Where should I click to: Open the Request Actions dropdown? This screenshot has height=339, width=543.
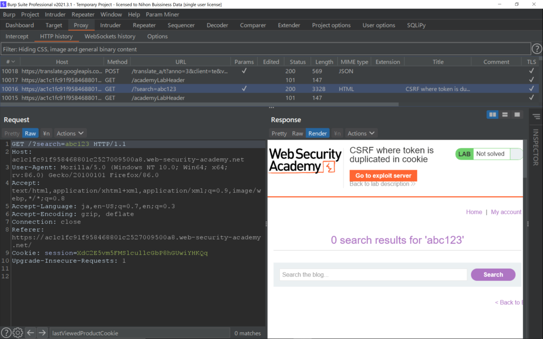(70, 133)
